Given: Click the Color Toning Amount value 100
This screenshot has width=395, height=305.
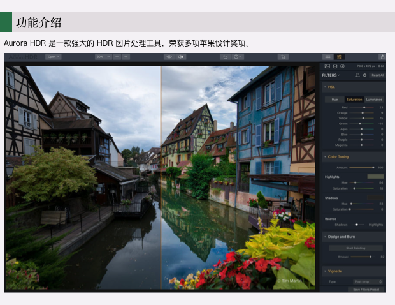Looking at the screenshot, I should (380, 168).
